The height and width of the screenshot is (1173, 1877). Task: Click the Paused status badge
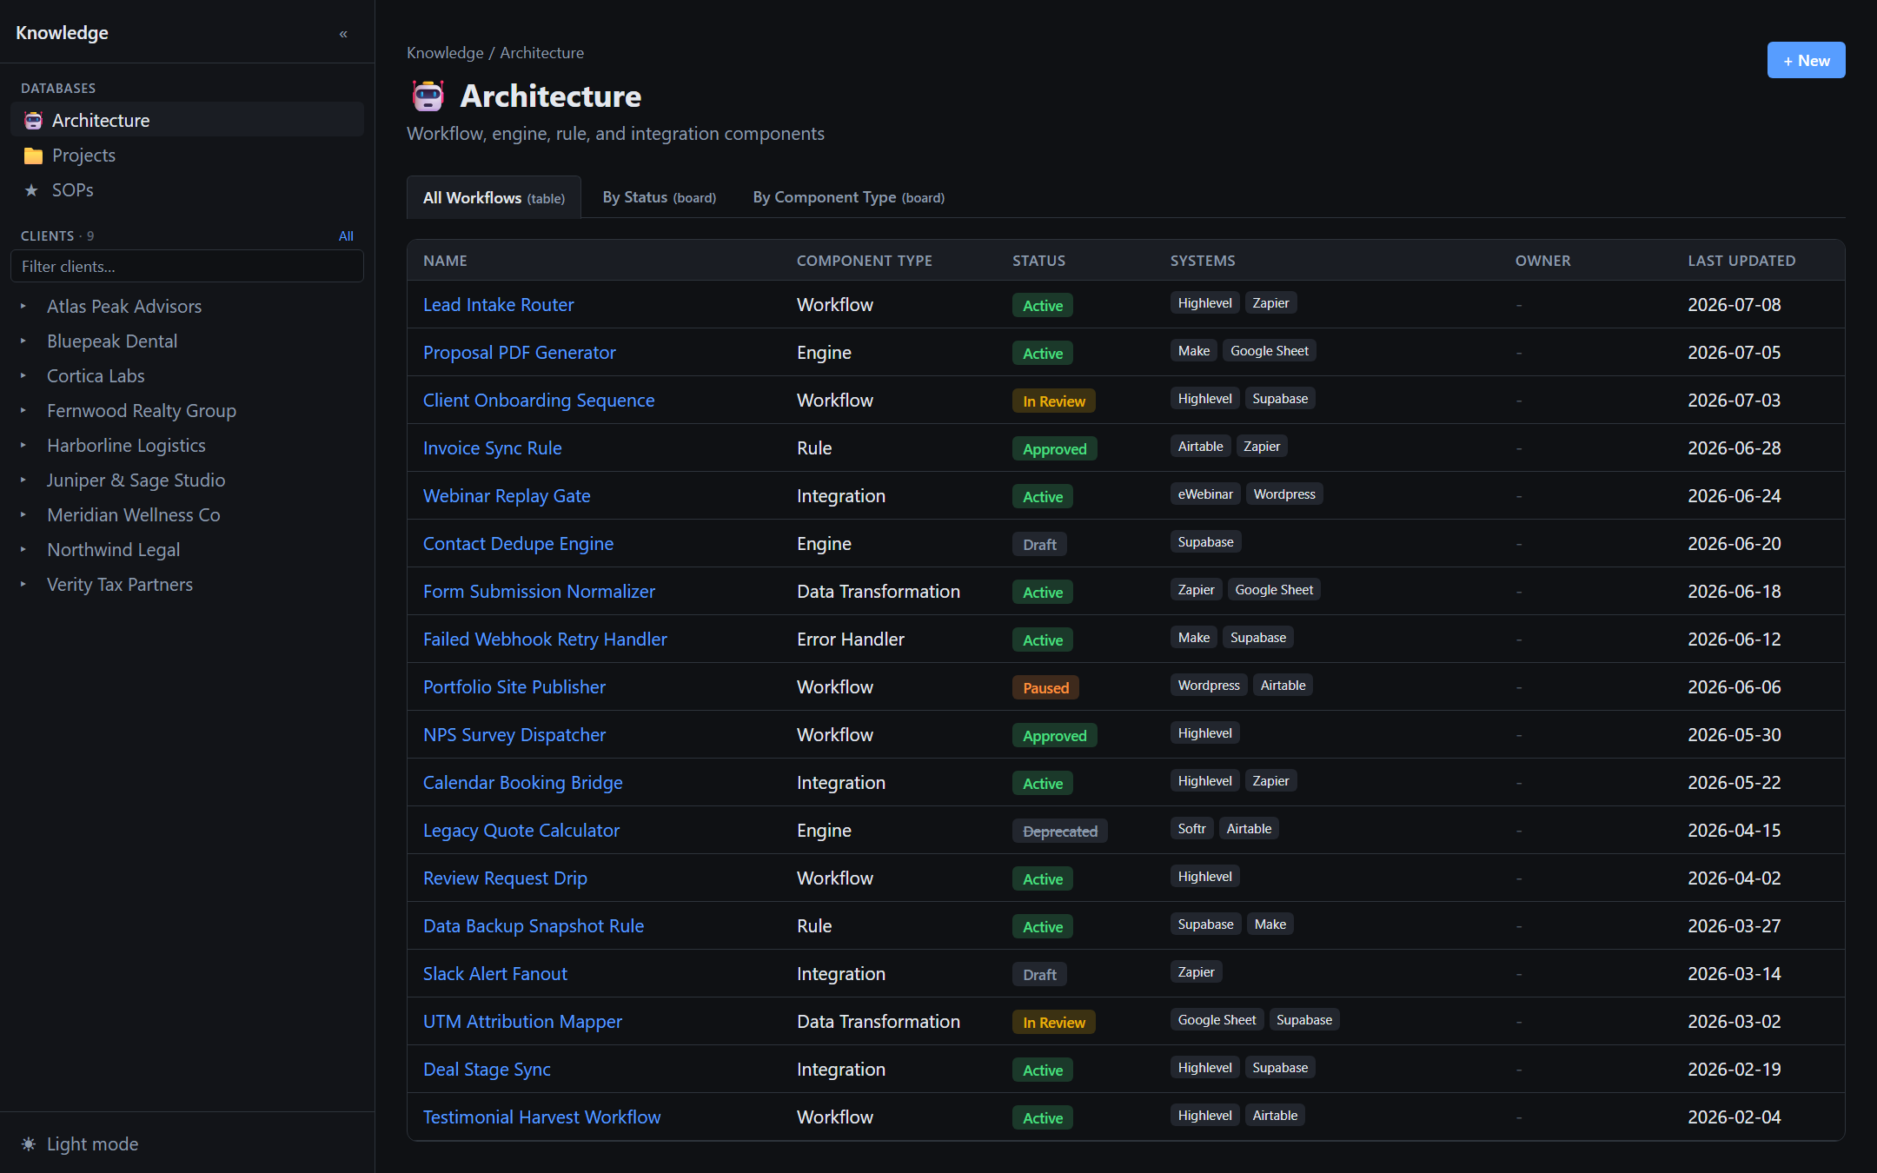point(1045,688)
